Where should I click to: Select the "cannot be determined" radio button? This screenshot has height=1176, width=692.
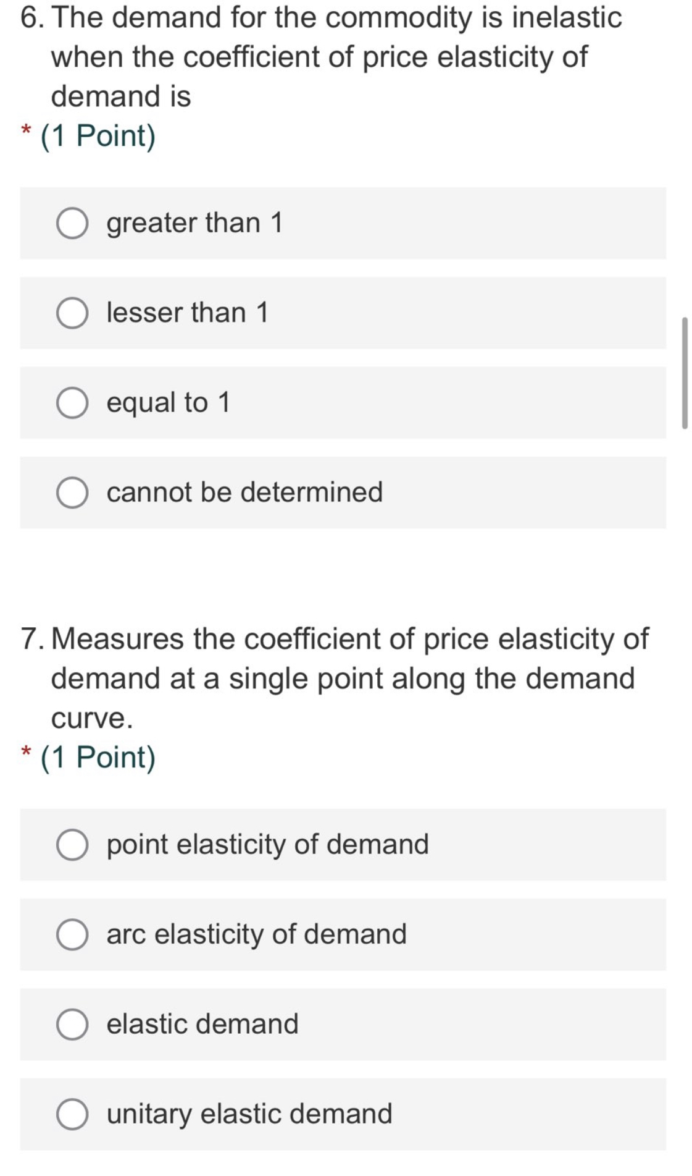72,493
